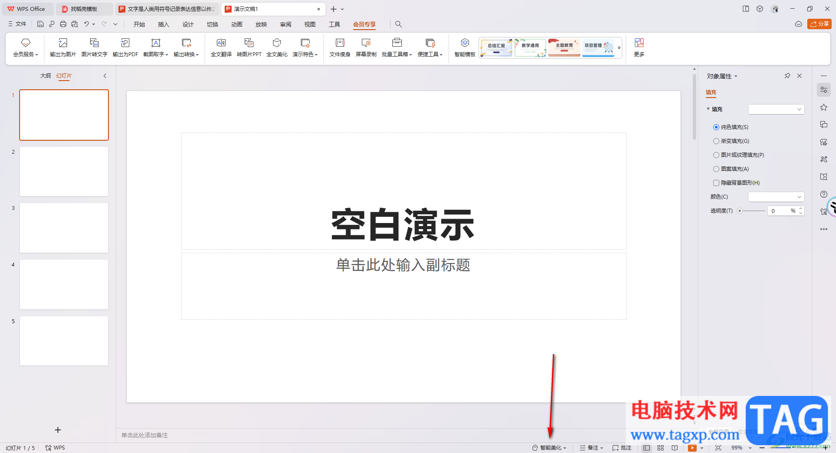836x453 pixels.
Task: Open the 颜色(C) color dropdown
Action: tap(776, 197)
